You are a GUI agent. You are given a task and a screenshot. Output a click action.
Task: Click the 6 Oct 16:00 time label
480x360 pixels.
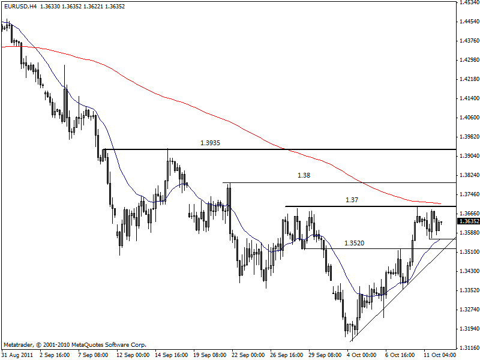400,355
